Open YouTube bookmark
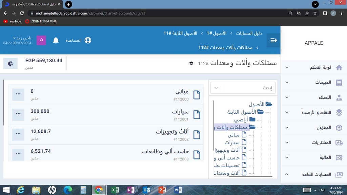Viewport: 347px width, 195px height. point(13,21)
